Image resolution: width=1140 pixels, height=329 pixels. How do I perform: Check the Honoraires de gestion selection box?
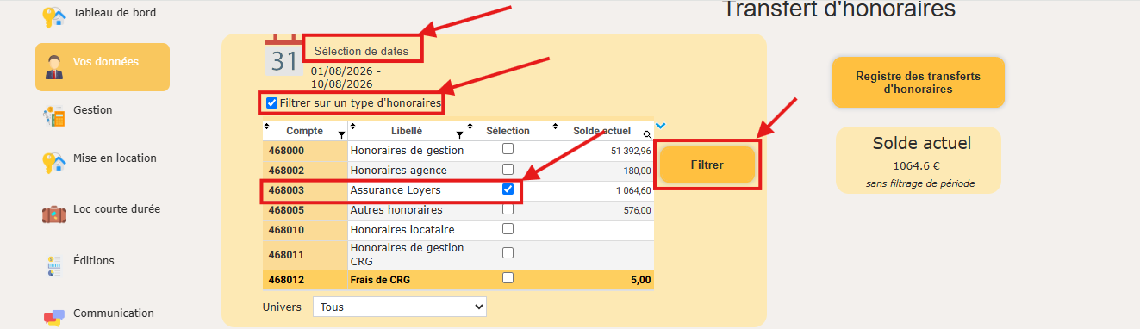point(508,150)
